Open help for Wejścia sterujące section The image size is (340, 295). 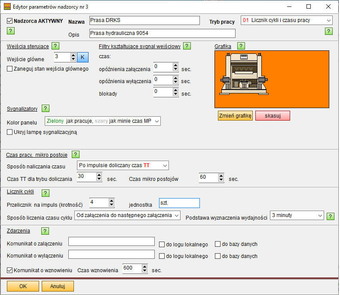(55, 46)
